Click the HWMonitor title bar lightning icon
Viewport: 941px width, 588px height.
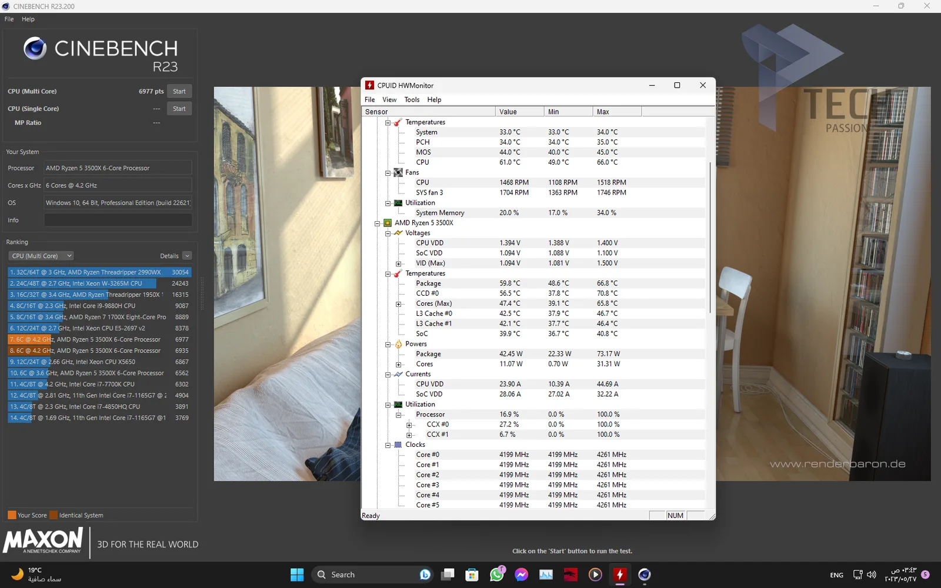369,85
